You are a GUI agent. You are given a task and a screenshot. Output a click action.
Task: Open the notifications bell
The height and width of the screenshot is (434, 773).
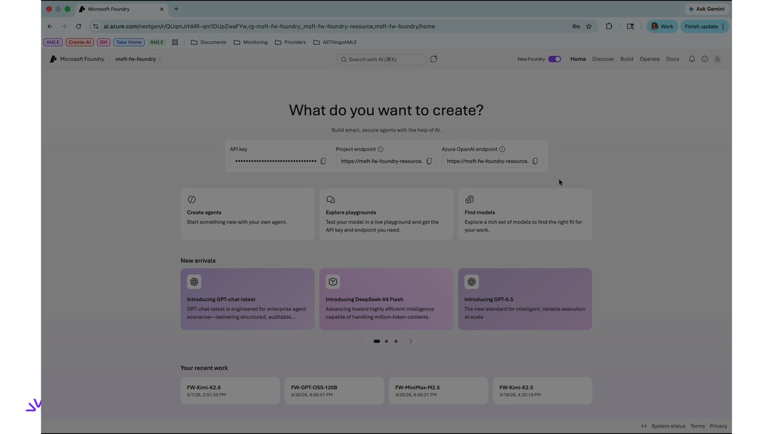pyautogui.click(x=692, y=59)
